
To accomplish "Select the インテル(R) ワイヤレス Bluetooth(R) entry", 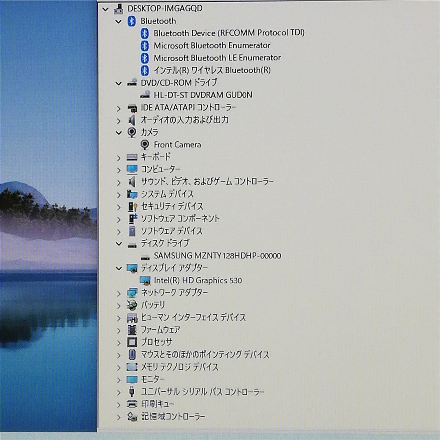I will 212,70.
